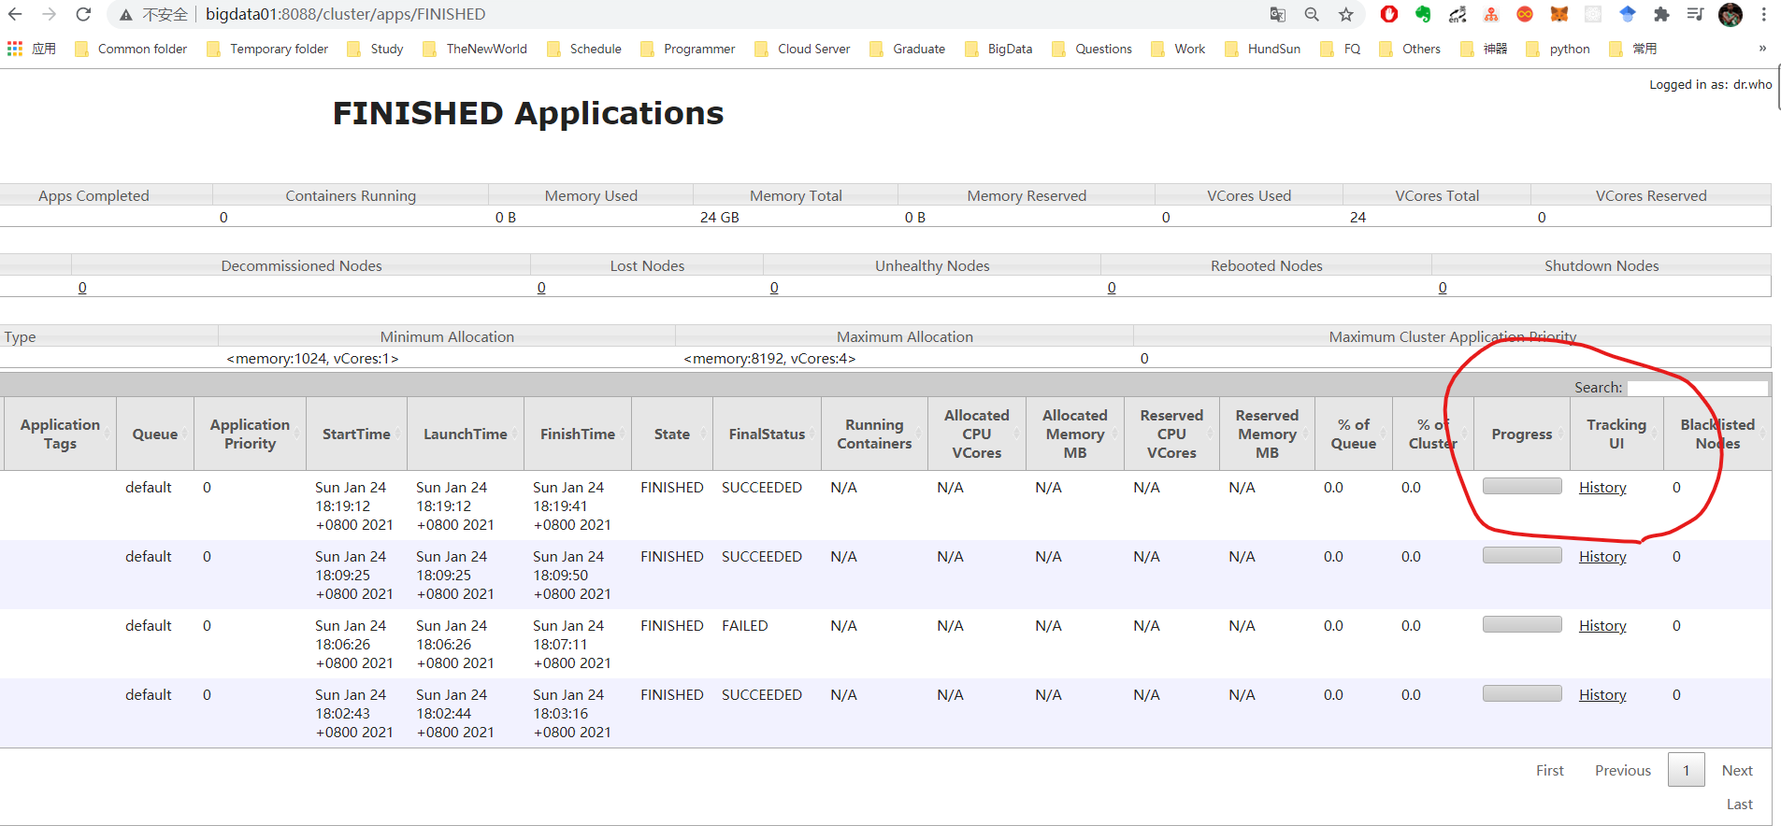Sort table by Running Containers column
The image size is (1781, 826).
click(x=874, y=434)
